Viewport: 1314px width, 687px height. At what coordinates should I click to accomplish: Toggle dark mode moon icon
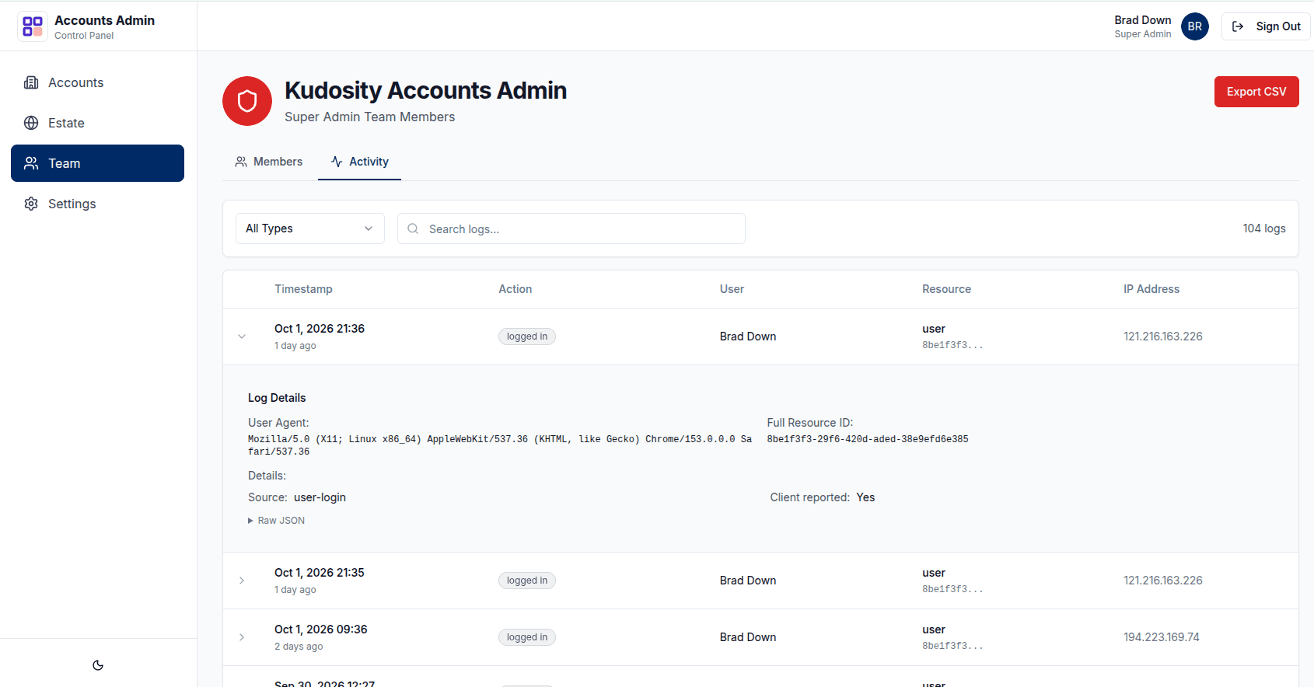pyautogui.click(x=98, y=665)
